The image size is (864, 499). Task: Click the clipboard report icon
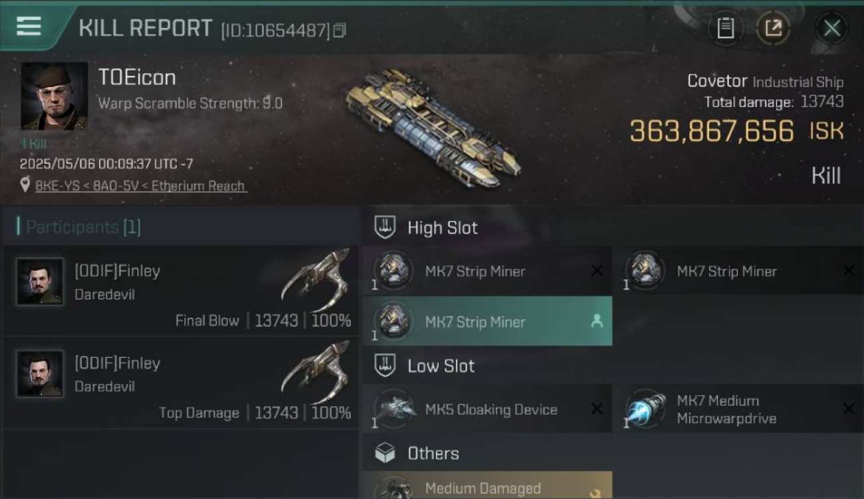725,28
